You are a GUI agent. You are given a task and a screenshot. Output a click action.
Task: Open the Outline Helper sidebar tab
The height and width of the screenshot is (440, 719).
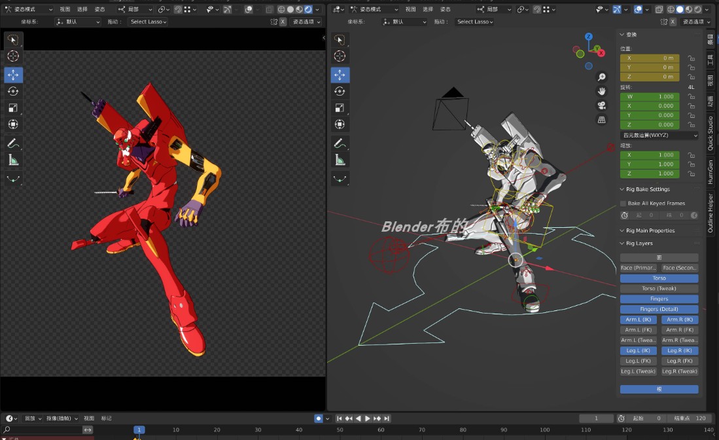[710, 212]
